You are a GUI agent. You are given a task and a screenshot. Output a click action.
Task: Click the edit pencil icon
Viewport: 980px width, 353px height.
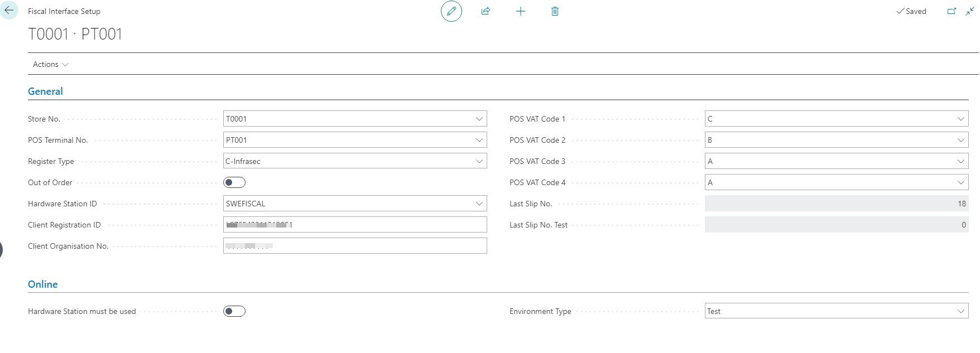pos(451,11)
